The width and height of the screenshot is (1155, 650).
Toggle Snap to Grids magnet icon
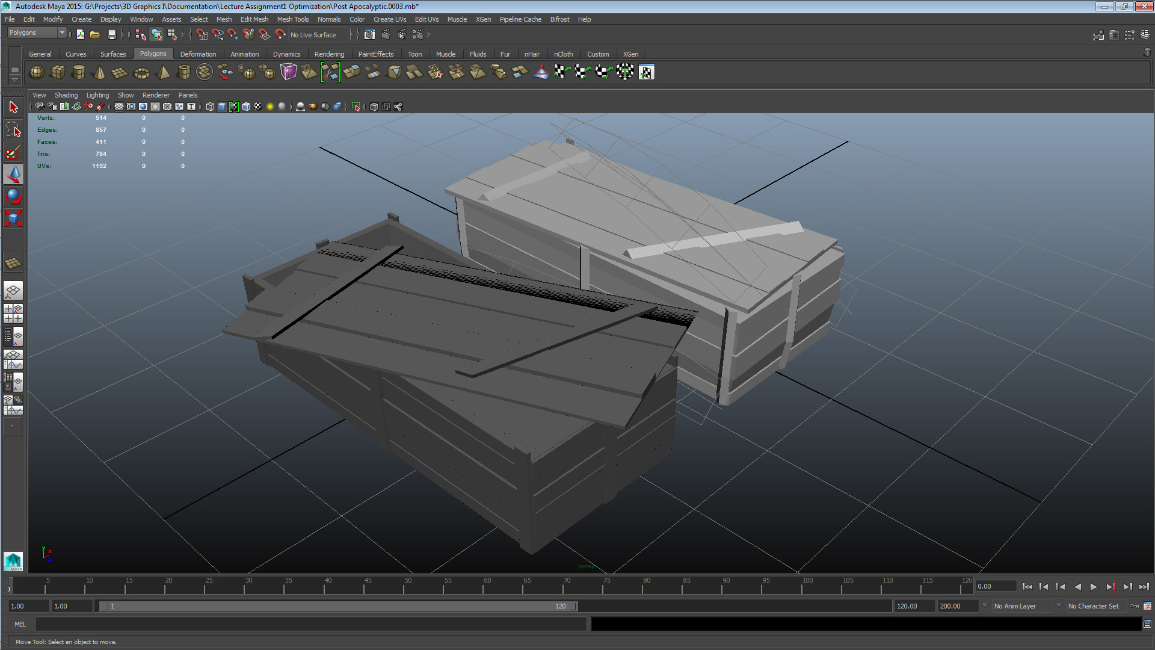(202, 35)
